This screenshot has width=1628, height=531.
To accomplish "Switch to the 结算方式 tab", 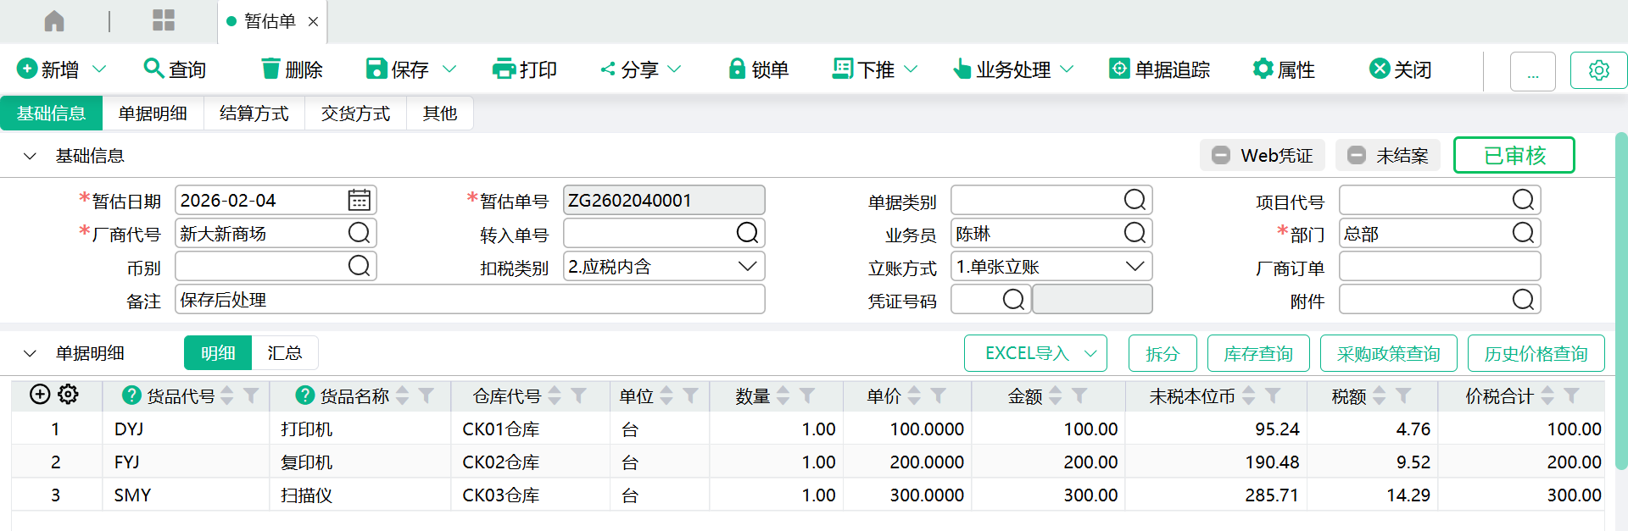I will click(x=254, y=113).
